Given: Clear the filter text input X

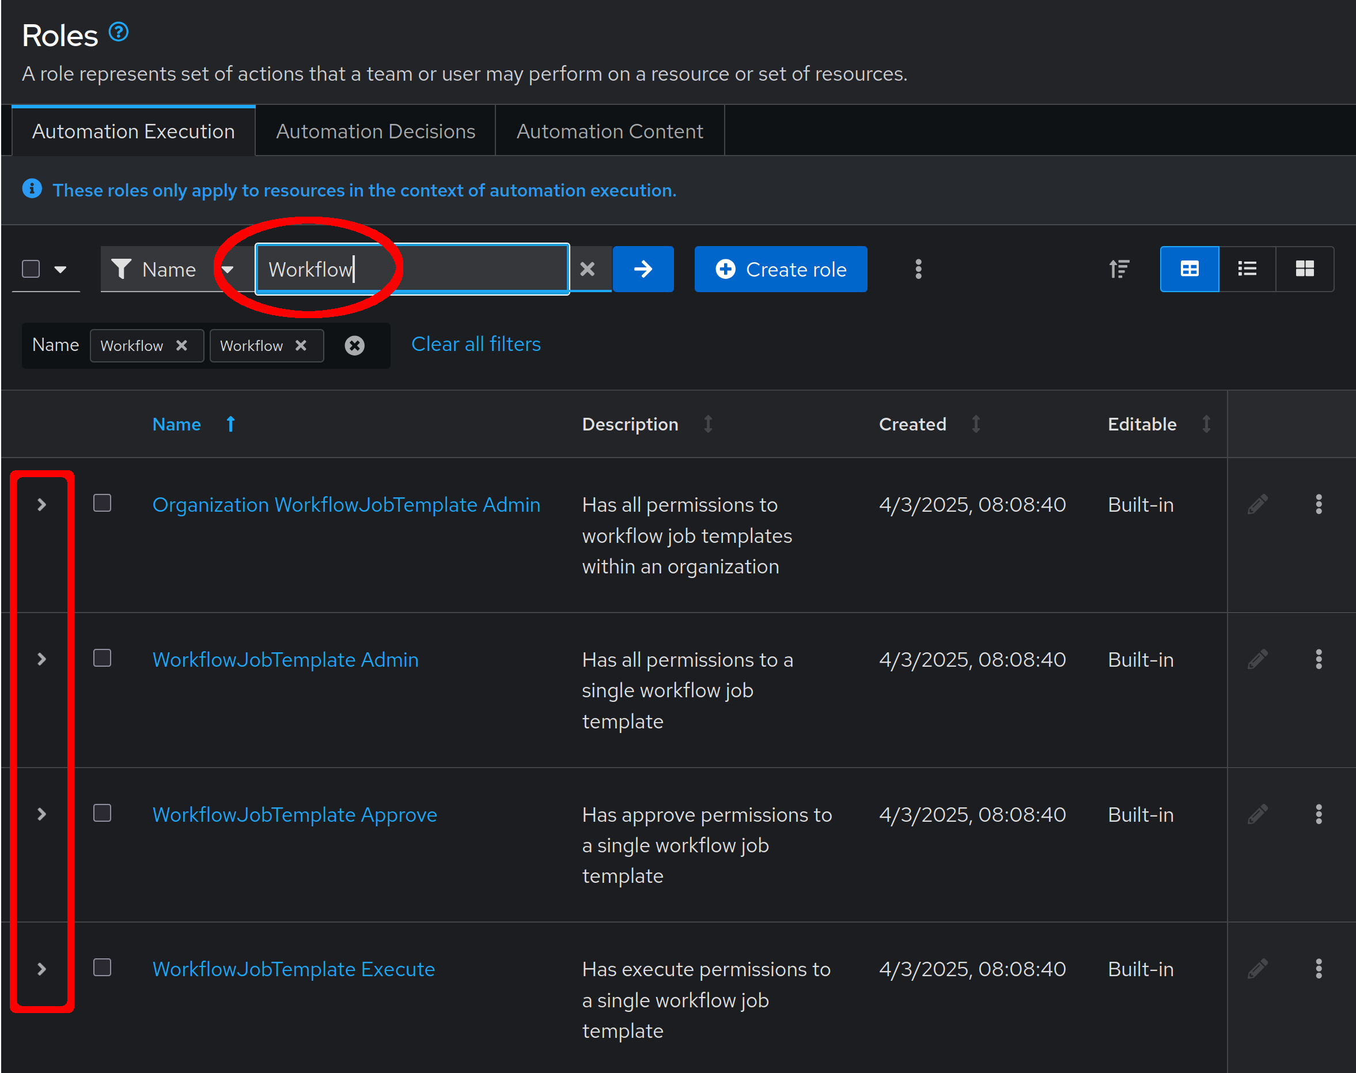Looking at the screenshot, I should (x=587, y=270).
